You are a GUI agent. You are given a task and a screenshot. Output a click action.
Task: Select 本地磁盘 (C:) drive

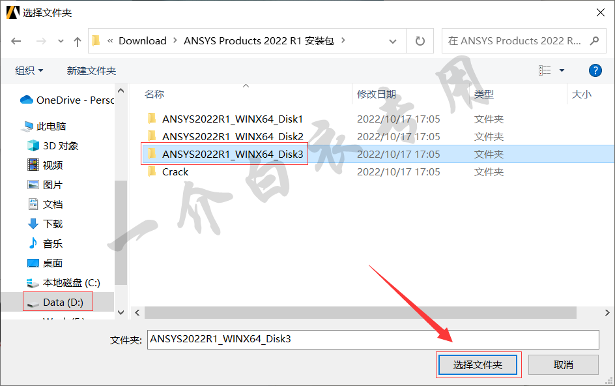(63, 283)
